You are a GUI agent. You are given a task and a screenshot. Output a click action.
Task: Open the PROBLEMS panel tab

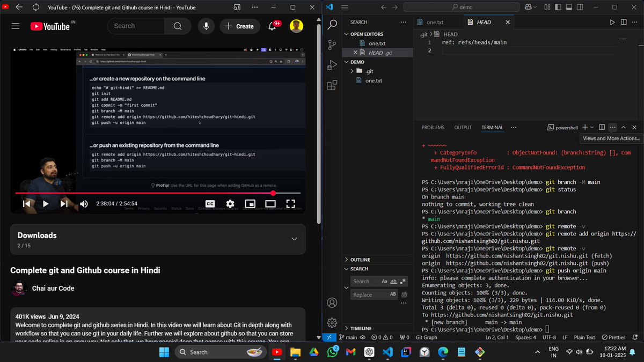(x=433, y=128)
